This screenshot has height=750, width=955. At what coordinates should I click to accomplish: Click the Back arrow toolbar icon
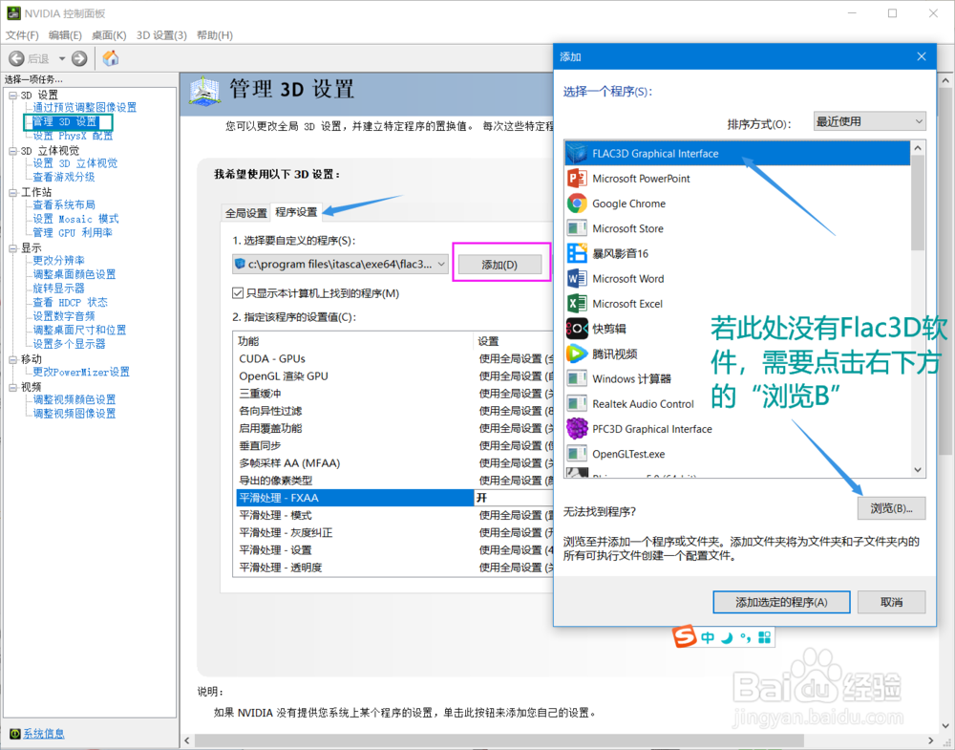[x=16, y=58]
